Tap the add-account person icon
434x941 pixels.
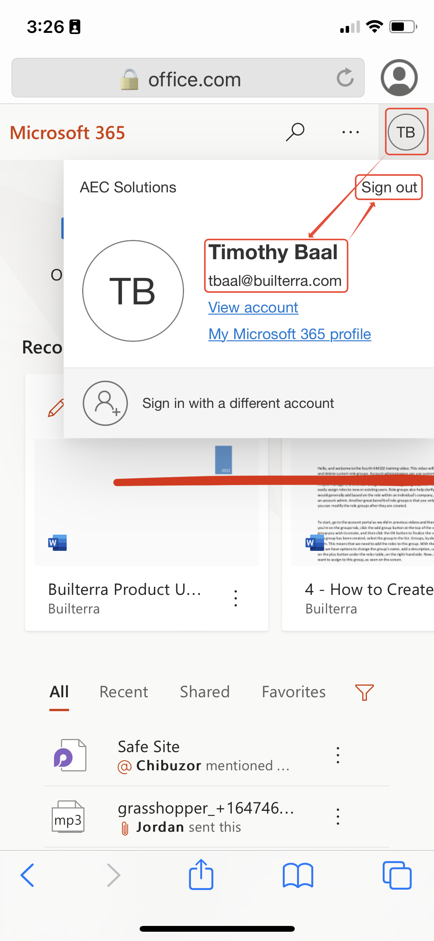(105, 403)
